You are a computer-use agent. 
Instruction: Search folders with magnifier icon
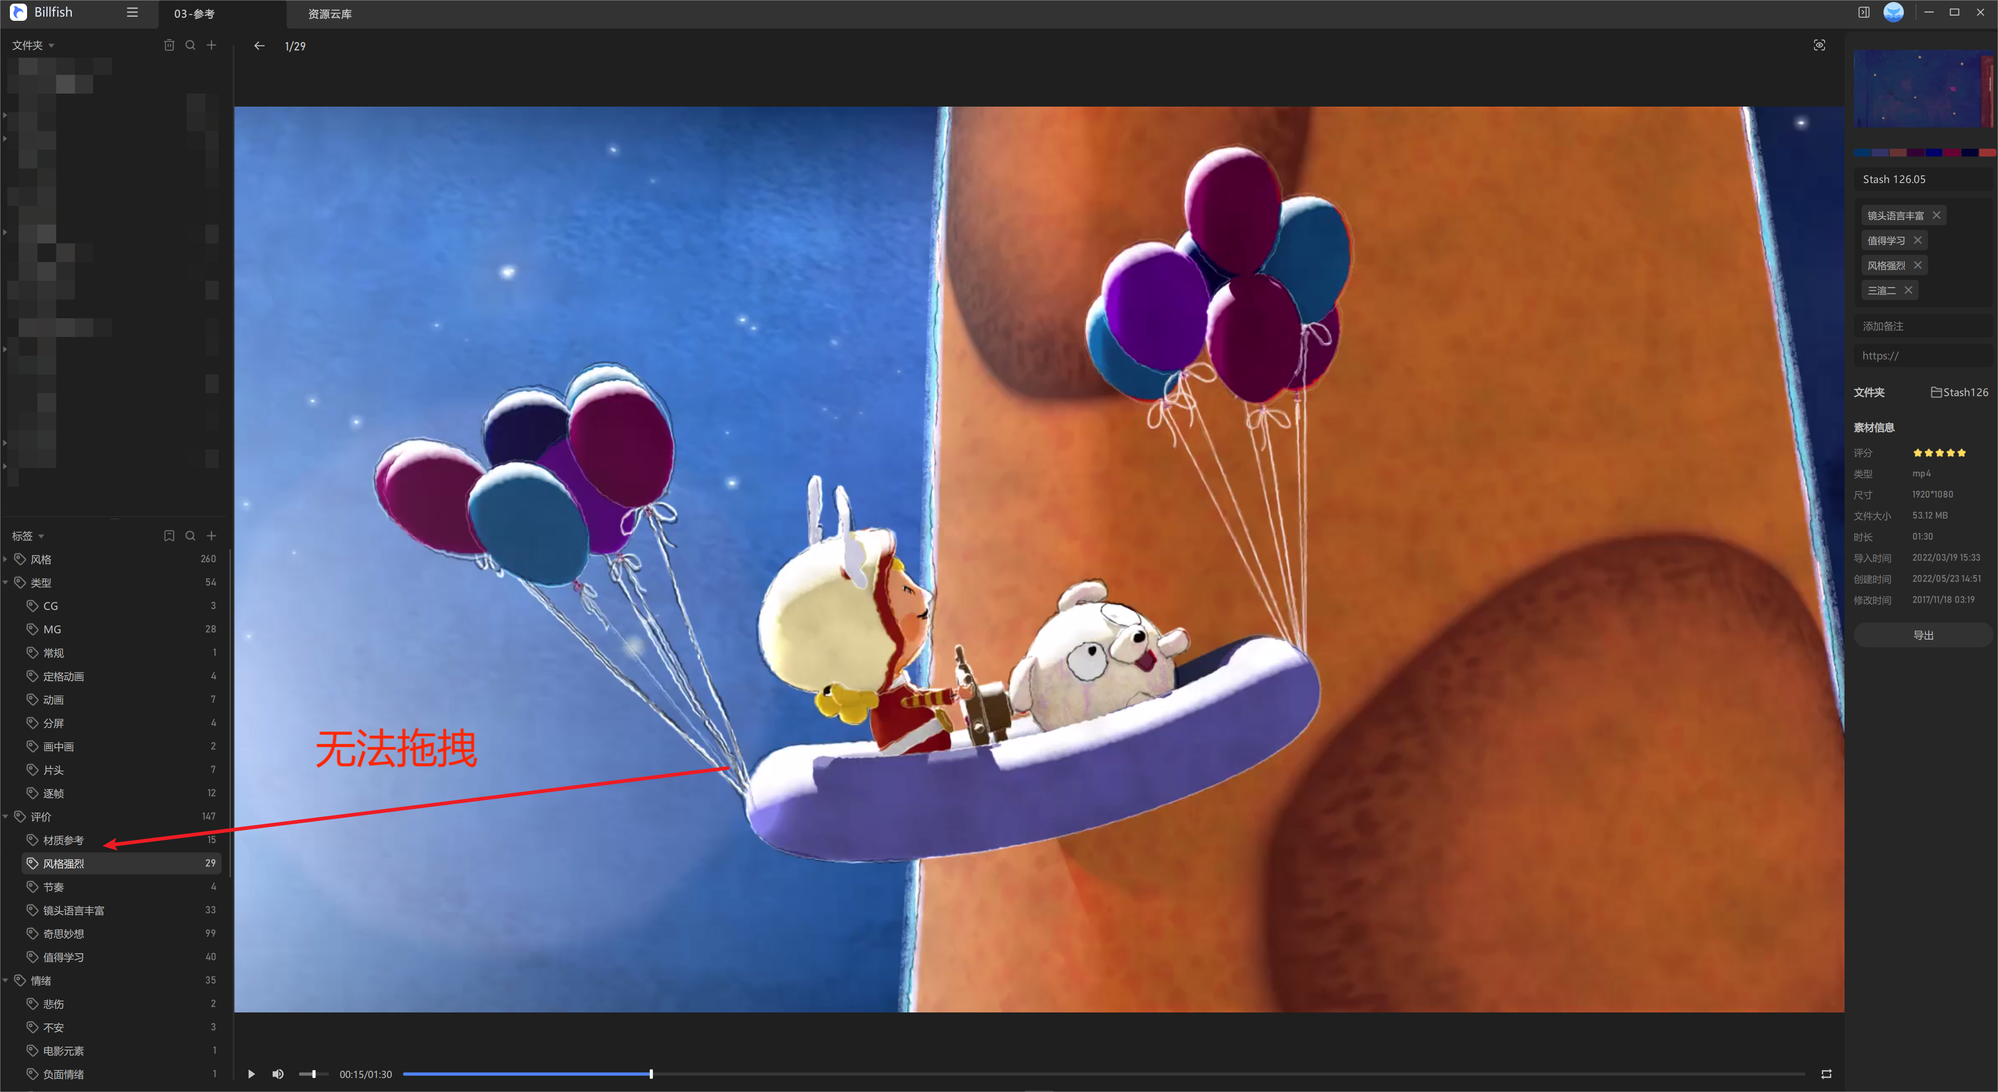tap(190, 45)
